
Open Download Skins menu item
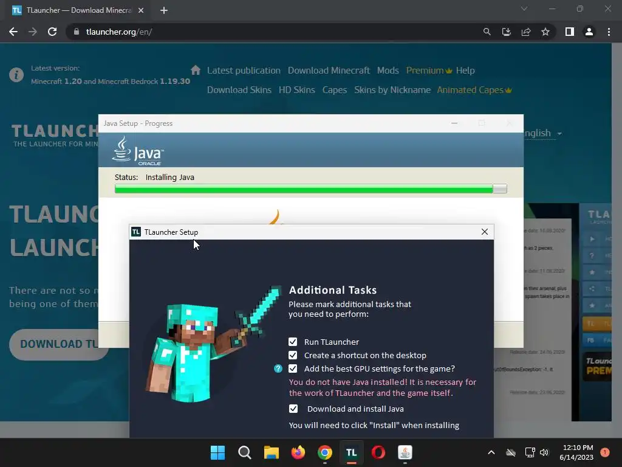239,90
